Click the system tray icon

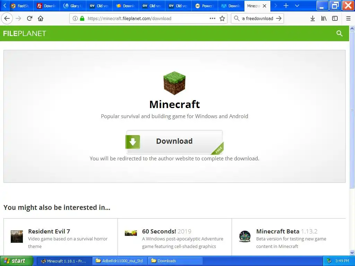(329, 261)
